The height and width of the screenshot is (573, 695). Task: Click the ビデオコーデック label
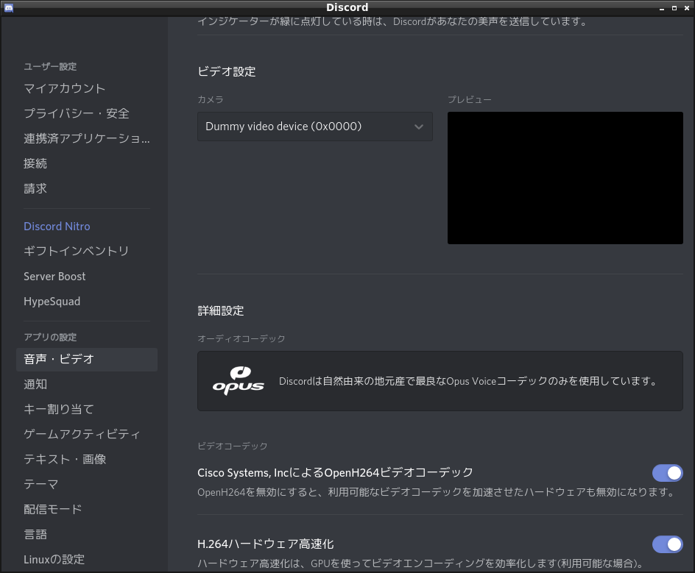232,446
